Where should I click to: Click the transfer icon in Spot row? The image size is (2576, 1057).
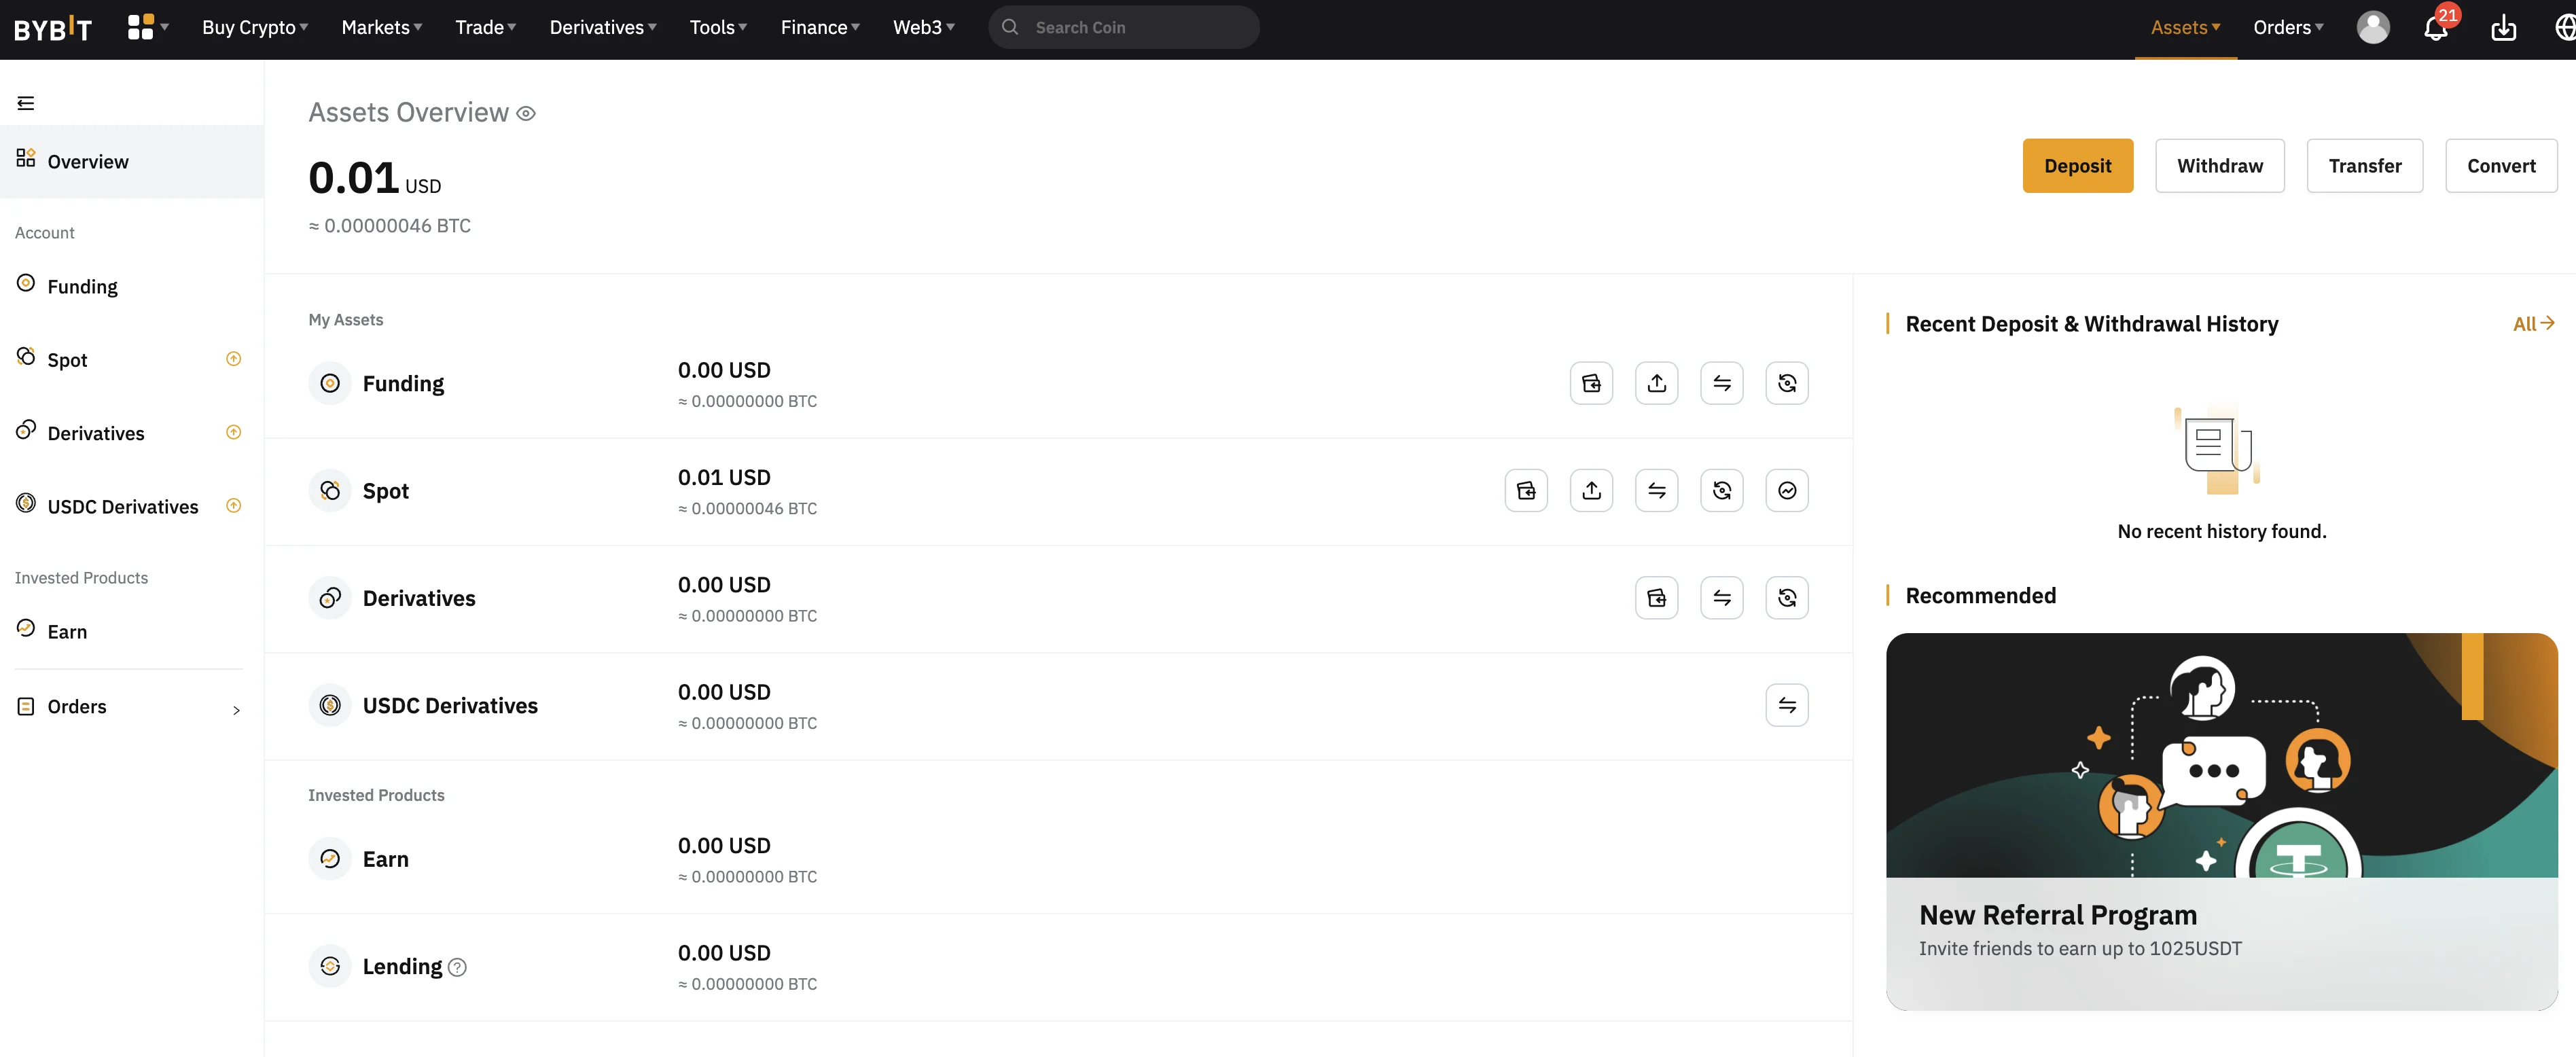pos(1656,490)
